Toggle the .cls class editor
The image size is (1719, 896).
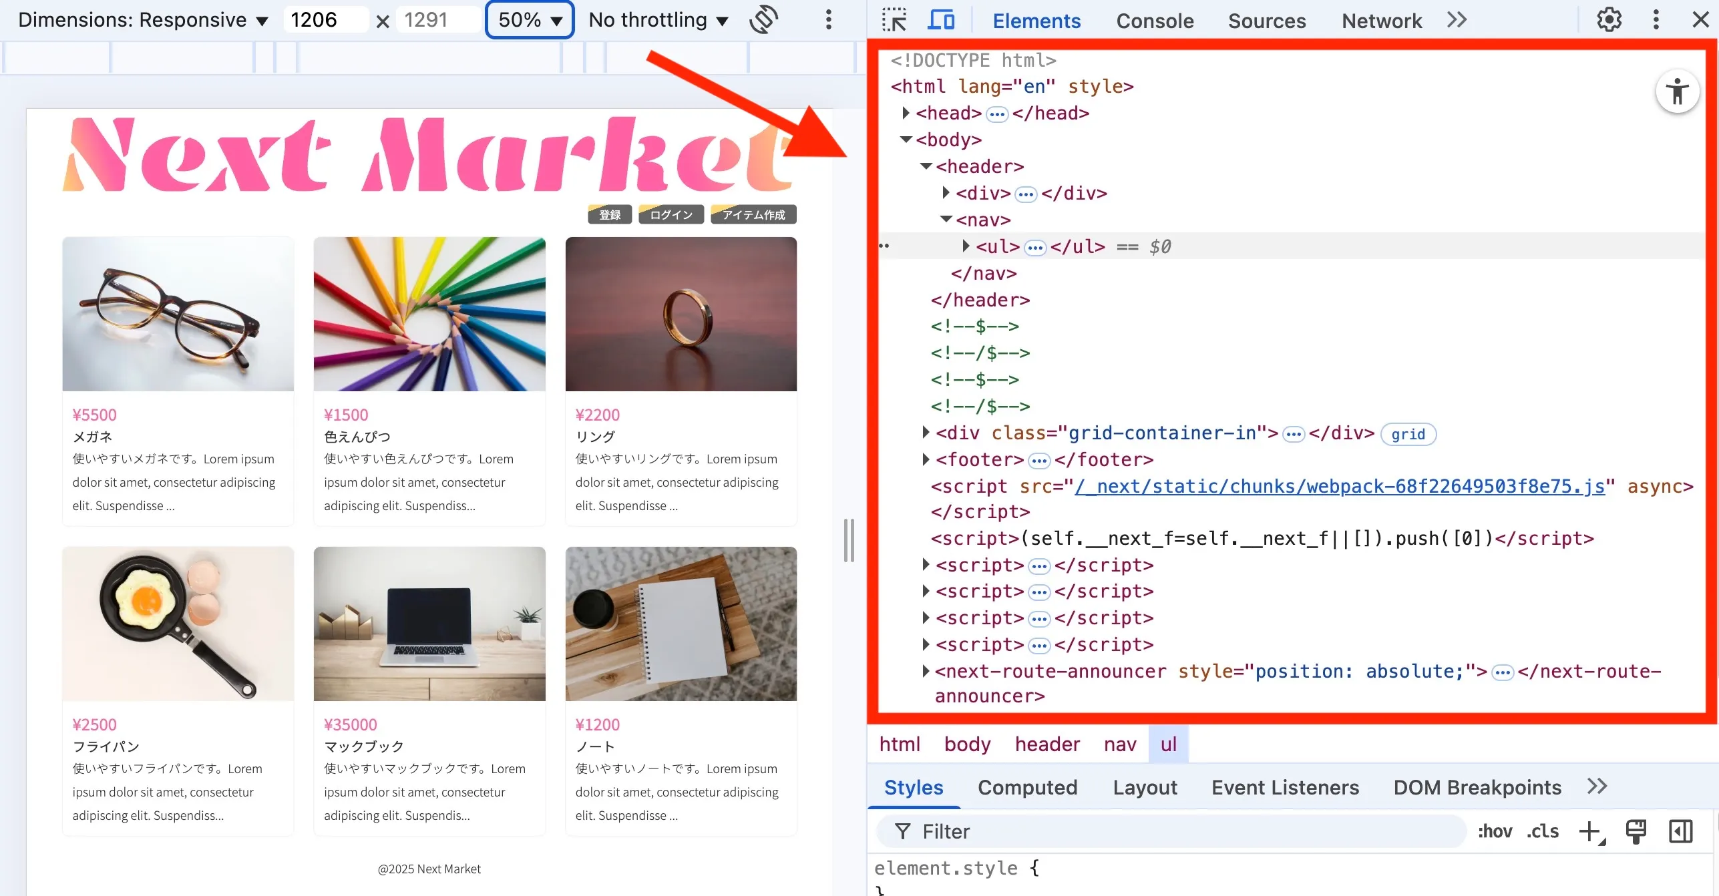click(1542, 832)
